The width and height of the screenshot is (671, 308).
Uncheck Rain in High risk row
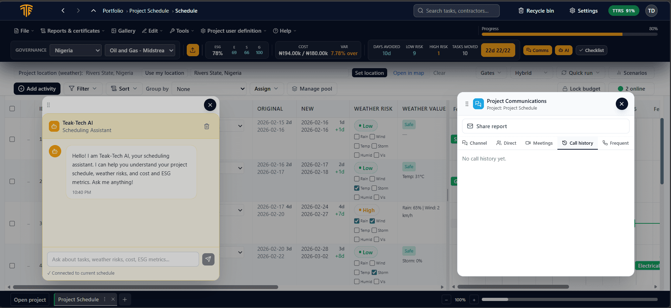[x=357, y=221]
